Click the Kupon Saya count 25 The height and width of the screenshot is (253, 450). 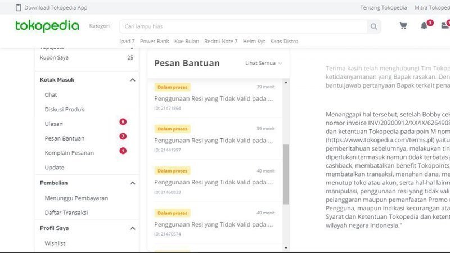pos(130,58)
